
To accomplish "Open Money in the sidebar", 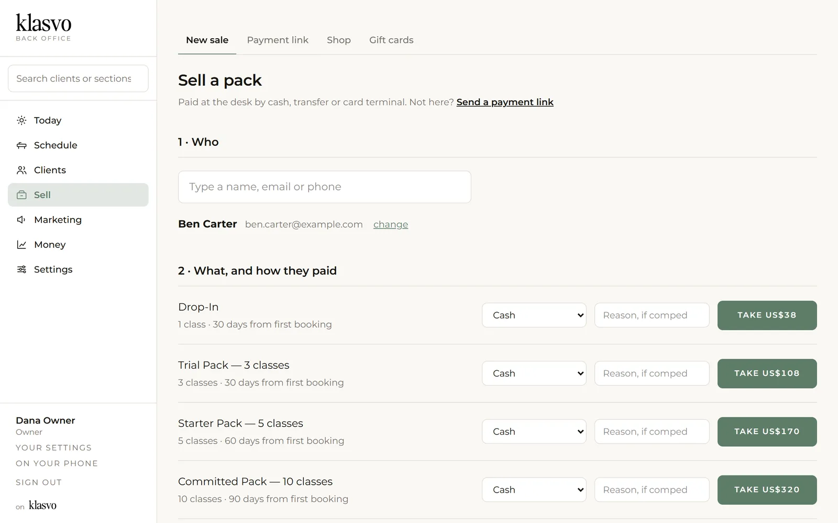I will (x=78, y=245).
